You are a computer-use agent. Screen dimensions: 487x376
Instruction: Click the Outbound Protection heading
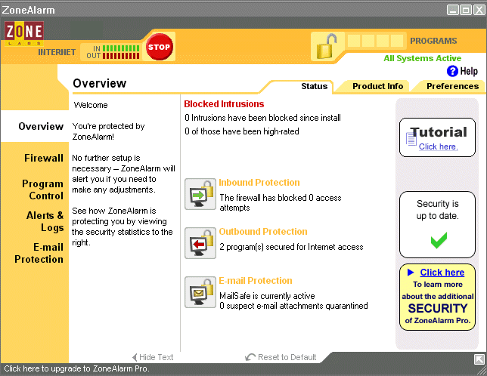[x=263, y=232]
